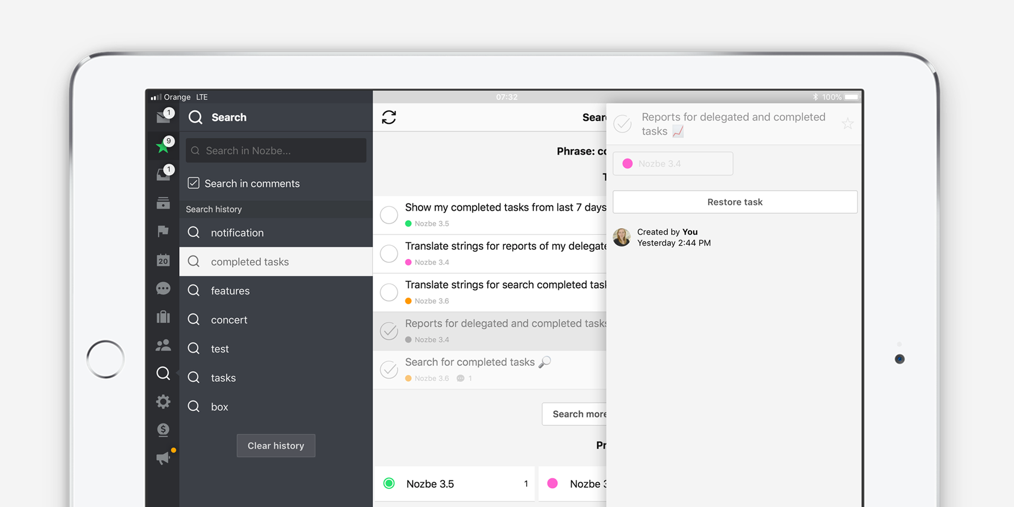The image size is (1014, 507).
Task: Open the Inbox icon in sidebar
Action: tap(163, 117)
